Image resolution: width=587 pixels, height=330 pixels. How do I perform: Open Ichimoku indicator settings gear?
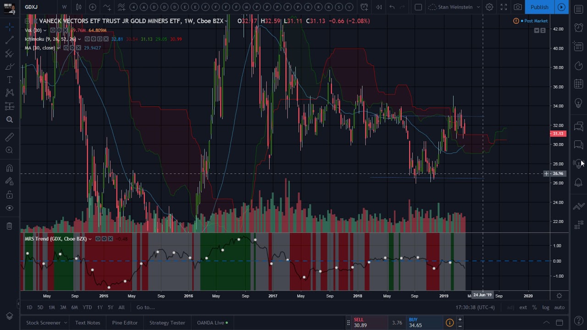(x=93, y=39)
